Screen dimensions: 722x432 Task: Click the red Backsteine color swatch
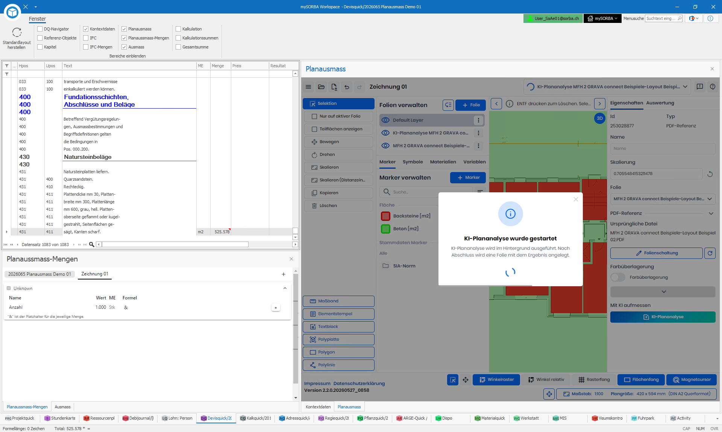[x=385, y=216]
